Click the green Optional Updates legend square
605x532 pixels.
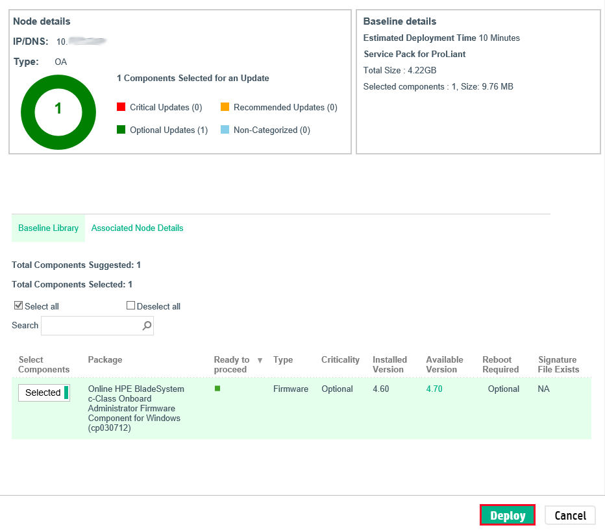pos(119,129)
